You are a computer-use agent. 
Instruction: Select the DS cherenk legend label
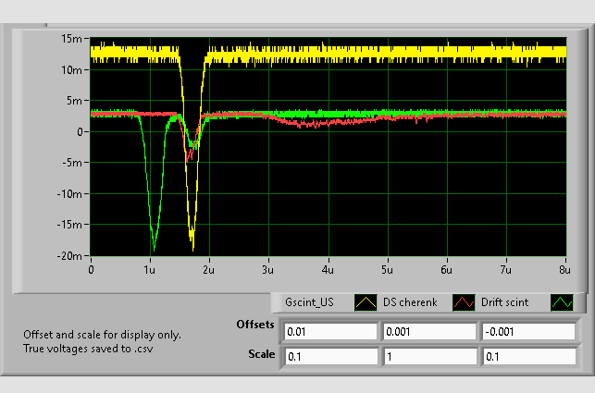[412, 302]
